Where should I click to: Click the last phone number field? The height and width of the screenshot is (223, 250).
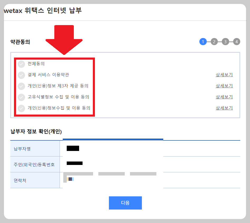[143, 174]
